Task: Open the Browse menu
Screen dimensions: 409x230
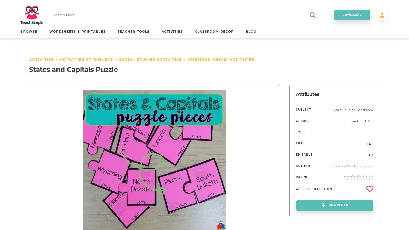Action: click(x=29, y=32)
